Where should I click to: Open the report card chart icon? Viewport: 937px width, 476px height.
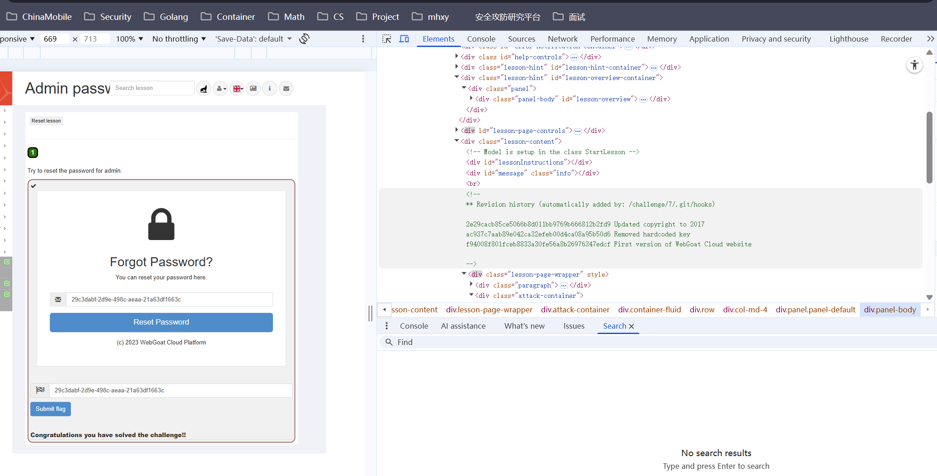coord(253,89)
